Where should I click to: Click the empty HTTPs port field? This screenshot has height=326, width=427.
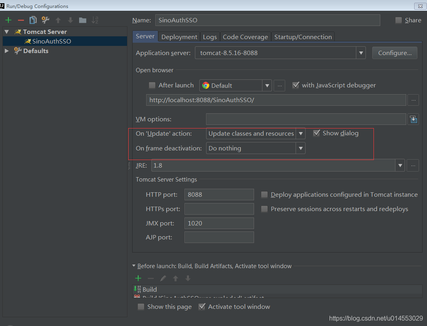[219, 209]
